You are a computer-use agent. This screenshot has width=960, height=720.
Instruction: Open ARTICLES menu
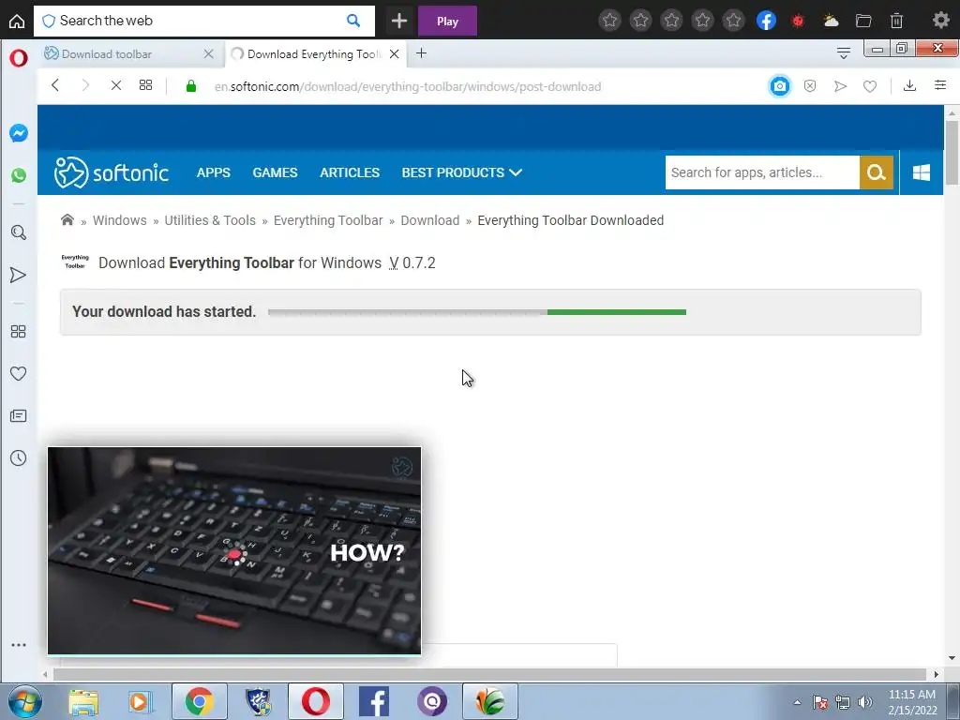coord(350,172)
